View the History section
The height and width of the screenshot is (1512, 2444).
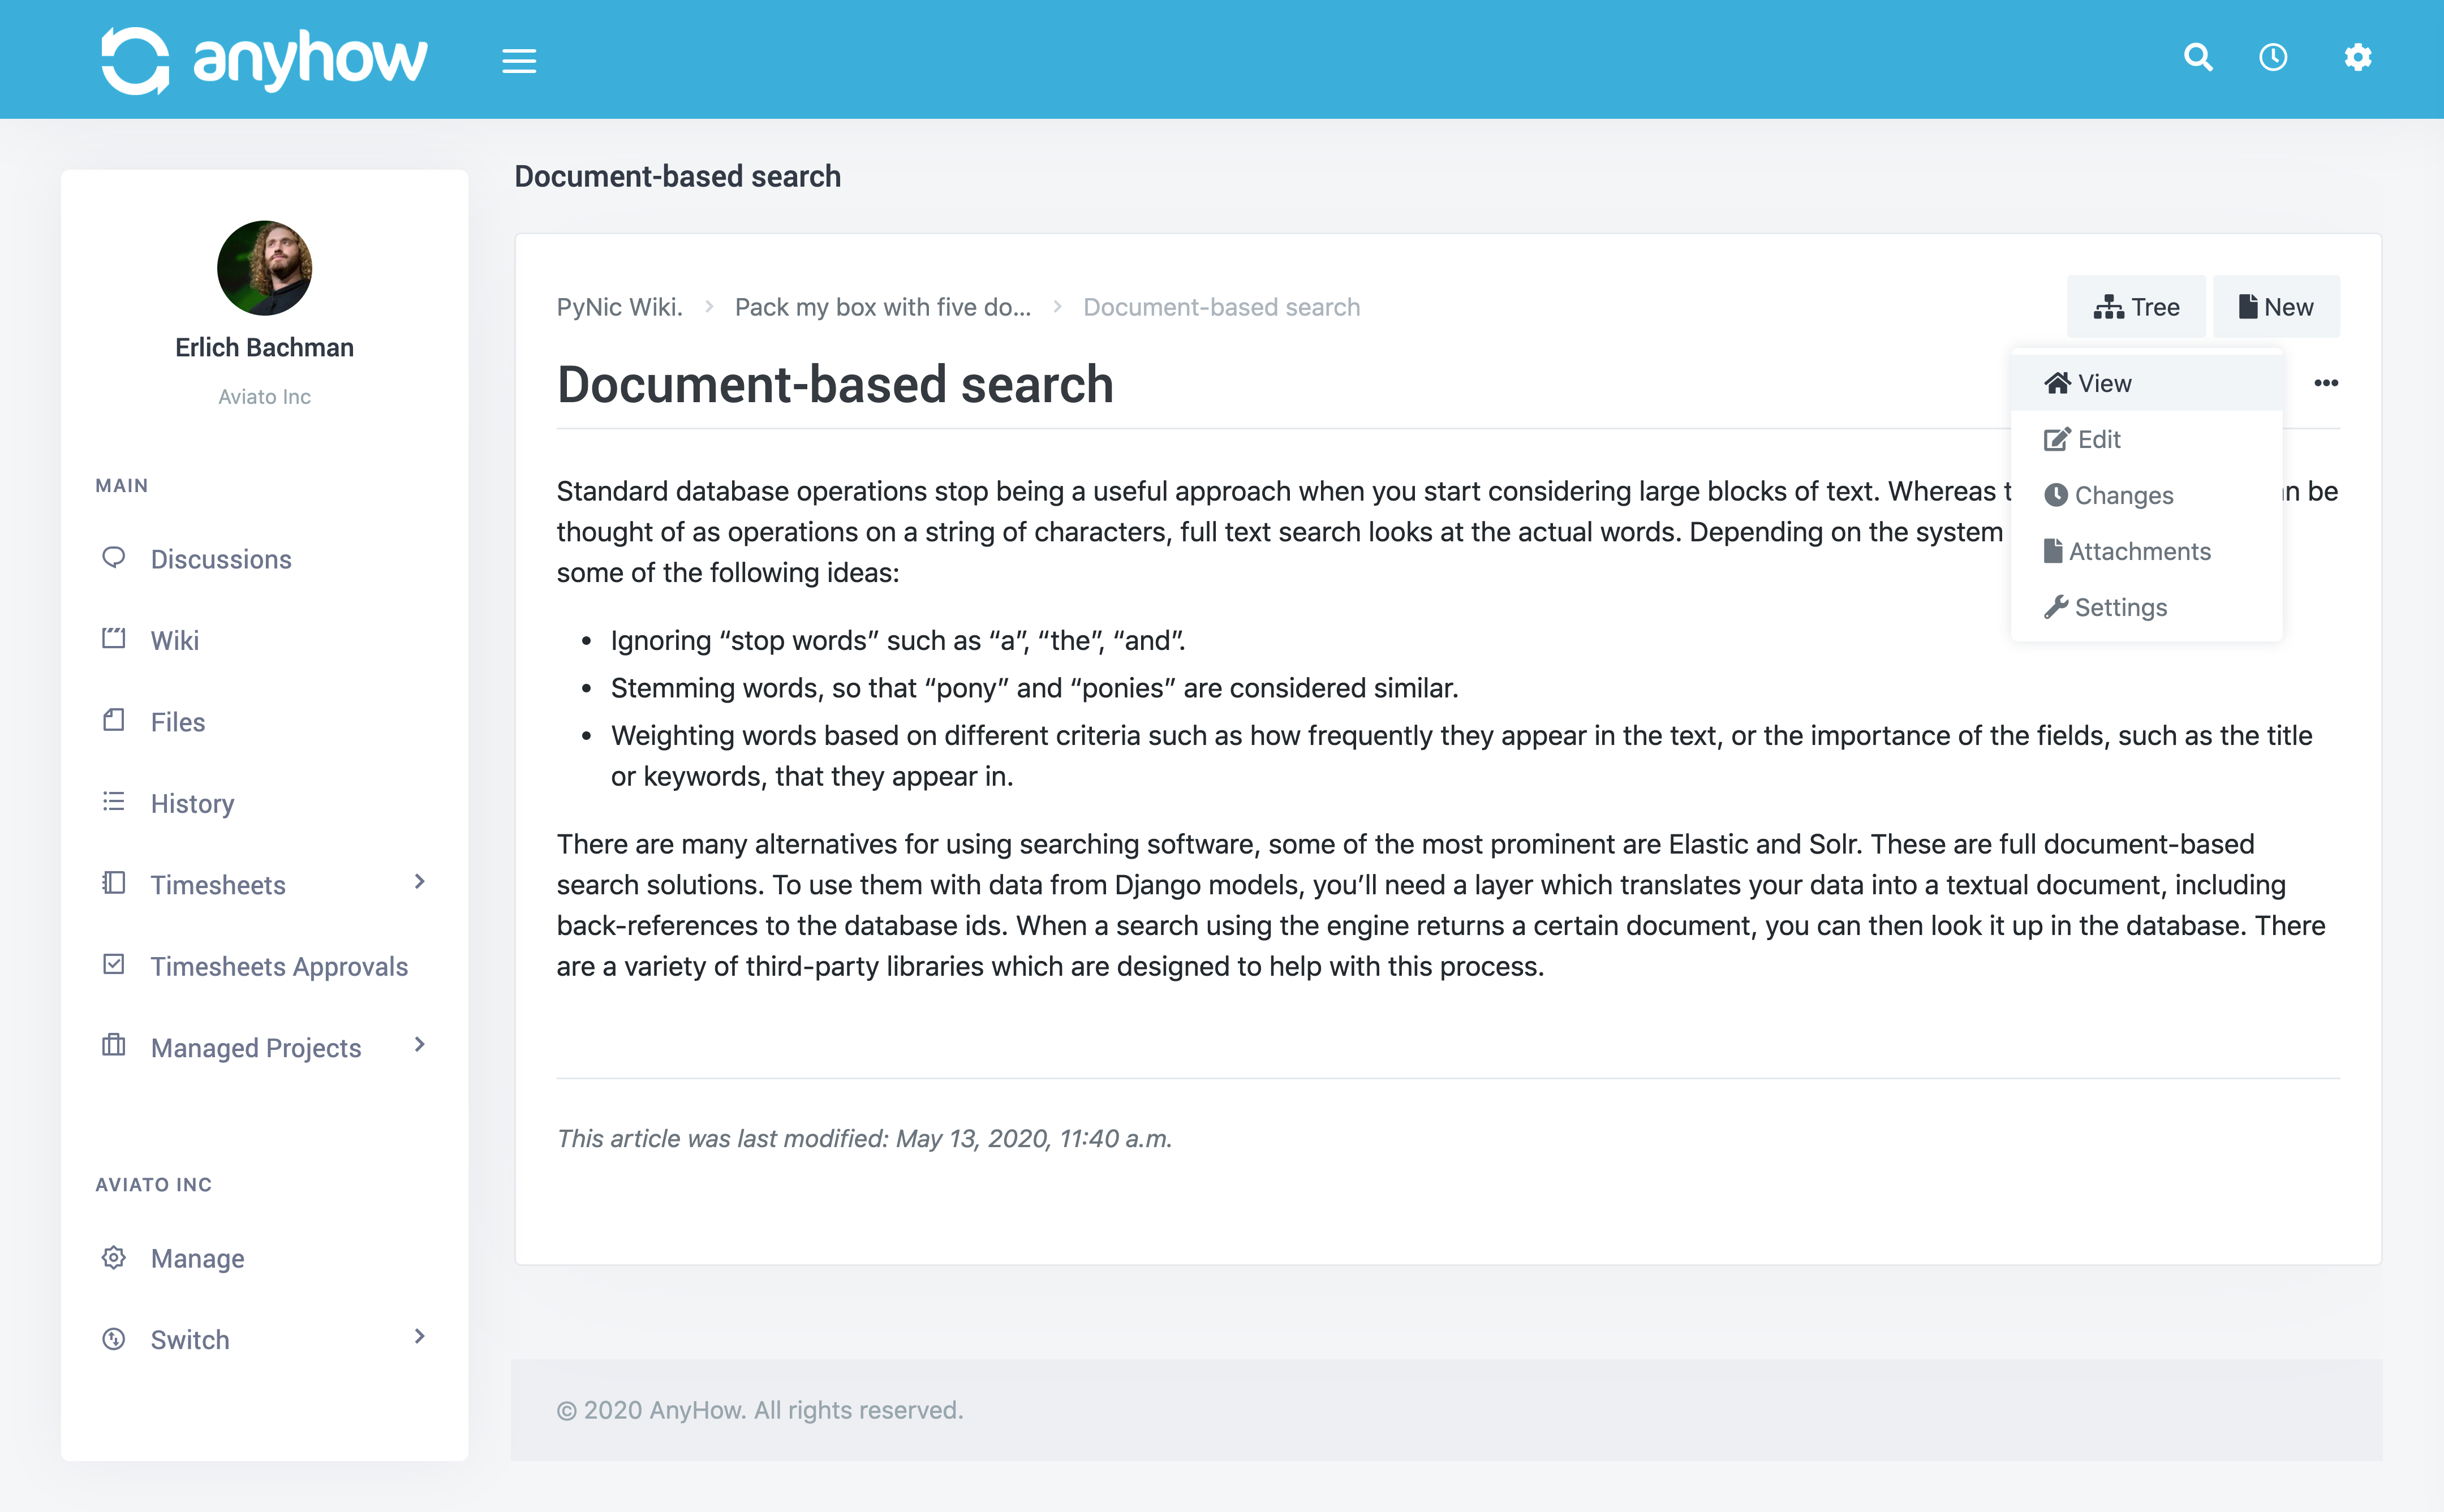(x=192, y=803)
